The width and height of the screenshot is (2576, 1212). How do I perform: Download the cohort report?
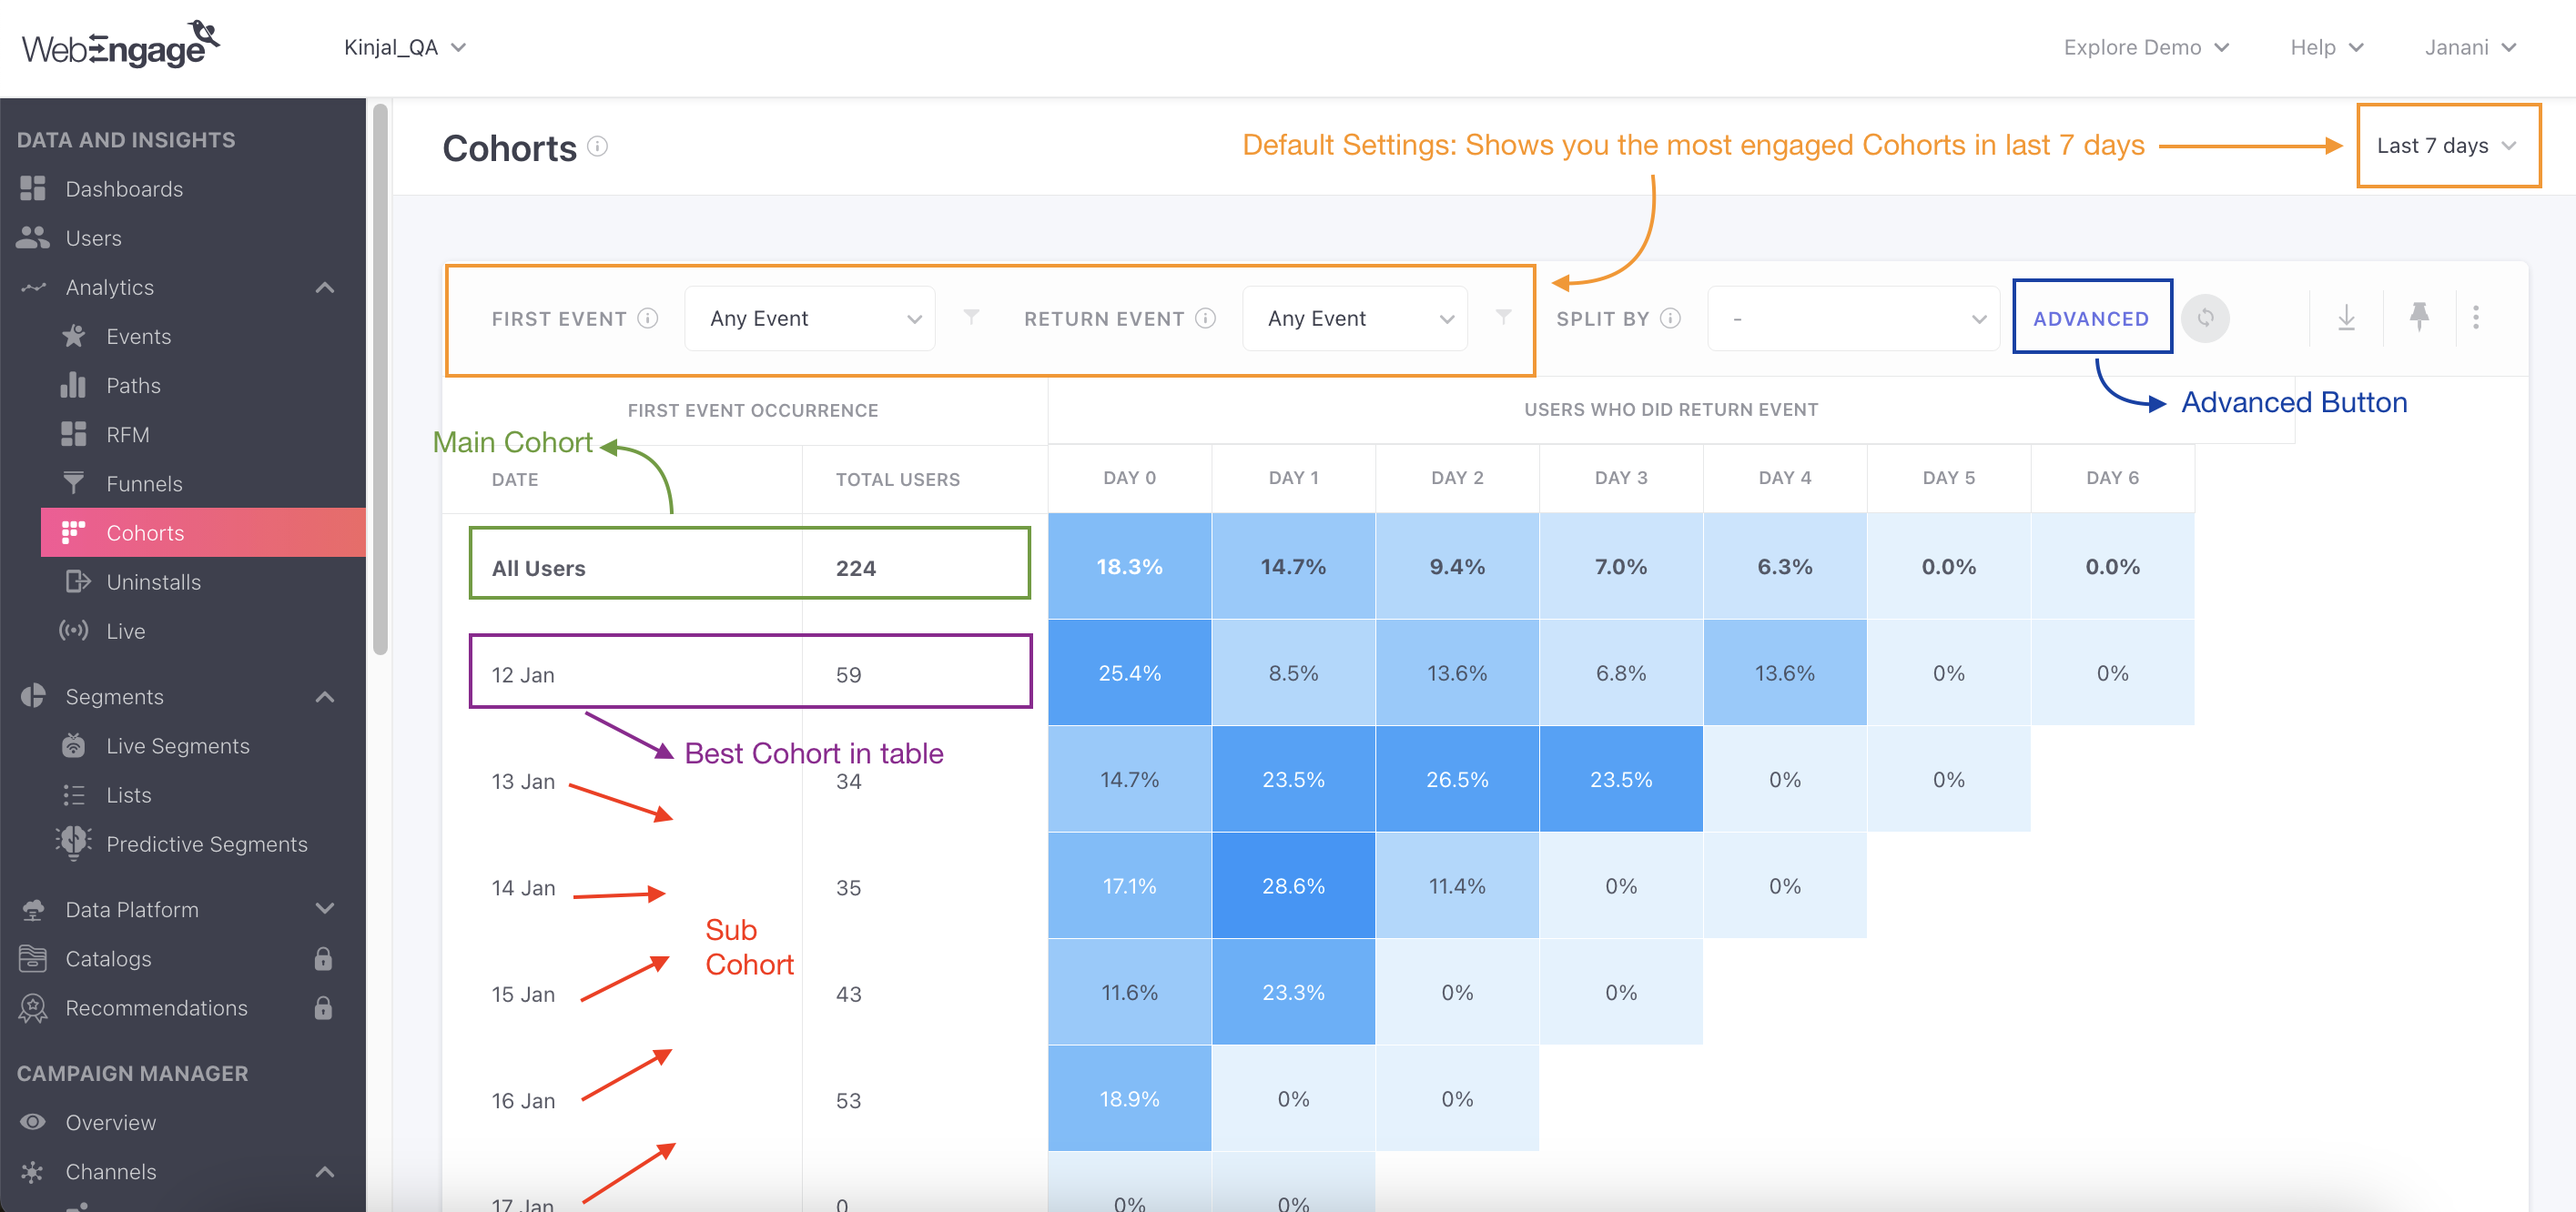[x=2346, y=318]
